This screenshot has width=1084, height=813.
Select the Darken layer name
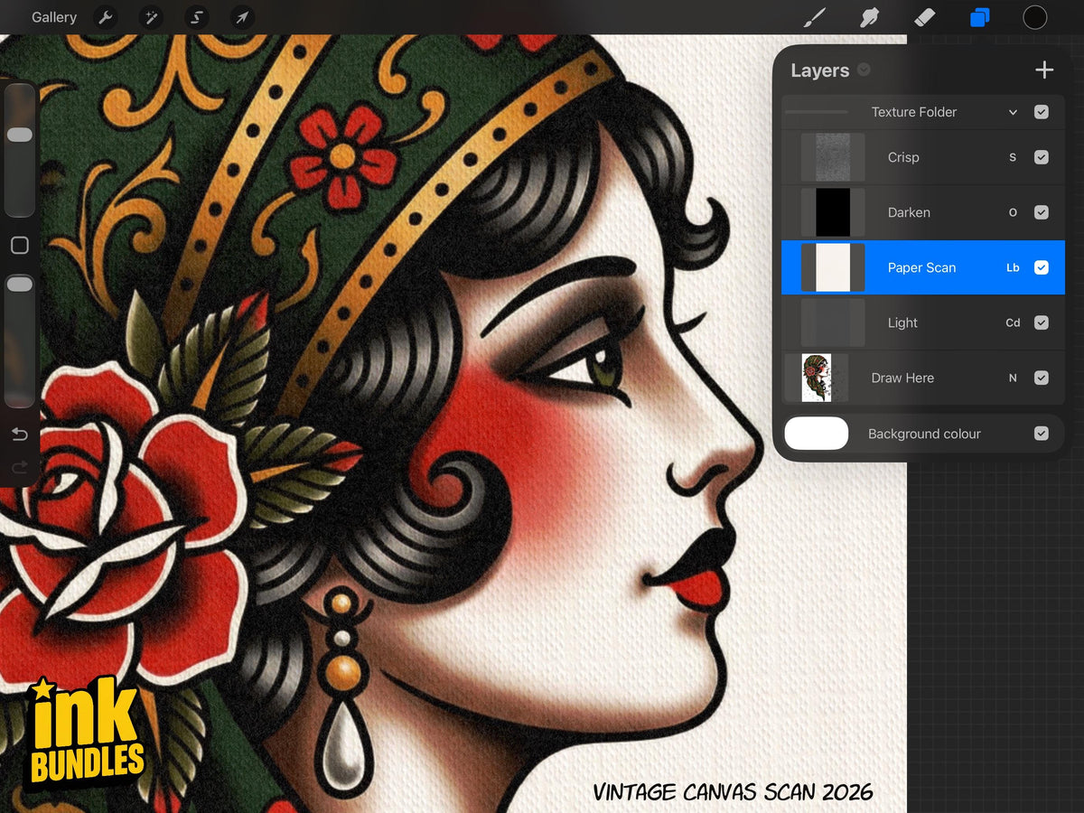pyautogui.click(x=909, y=212)
